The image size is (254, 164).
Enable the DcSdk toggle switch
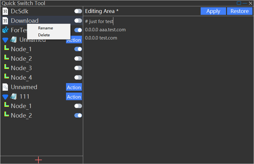point(78,11)
